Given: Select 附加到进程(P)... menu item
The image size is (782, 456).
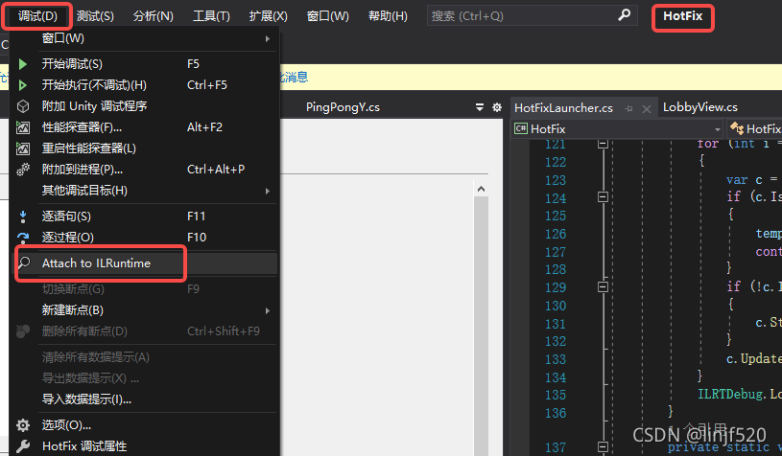Looking at the screenshot, I should click(145, 170).
